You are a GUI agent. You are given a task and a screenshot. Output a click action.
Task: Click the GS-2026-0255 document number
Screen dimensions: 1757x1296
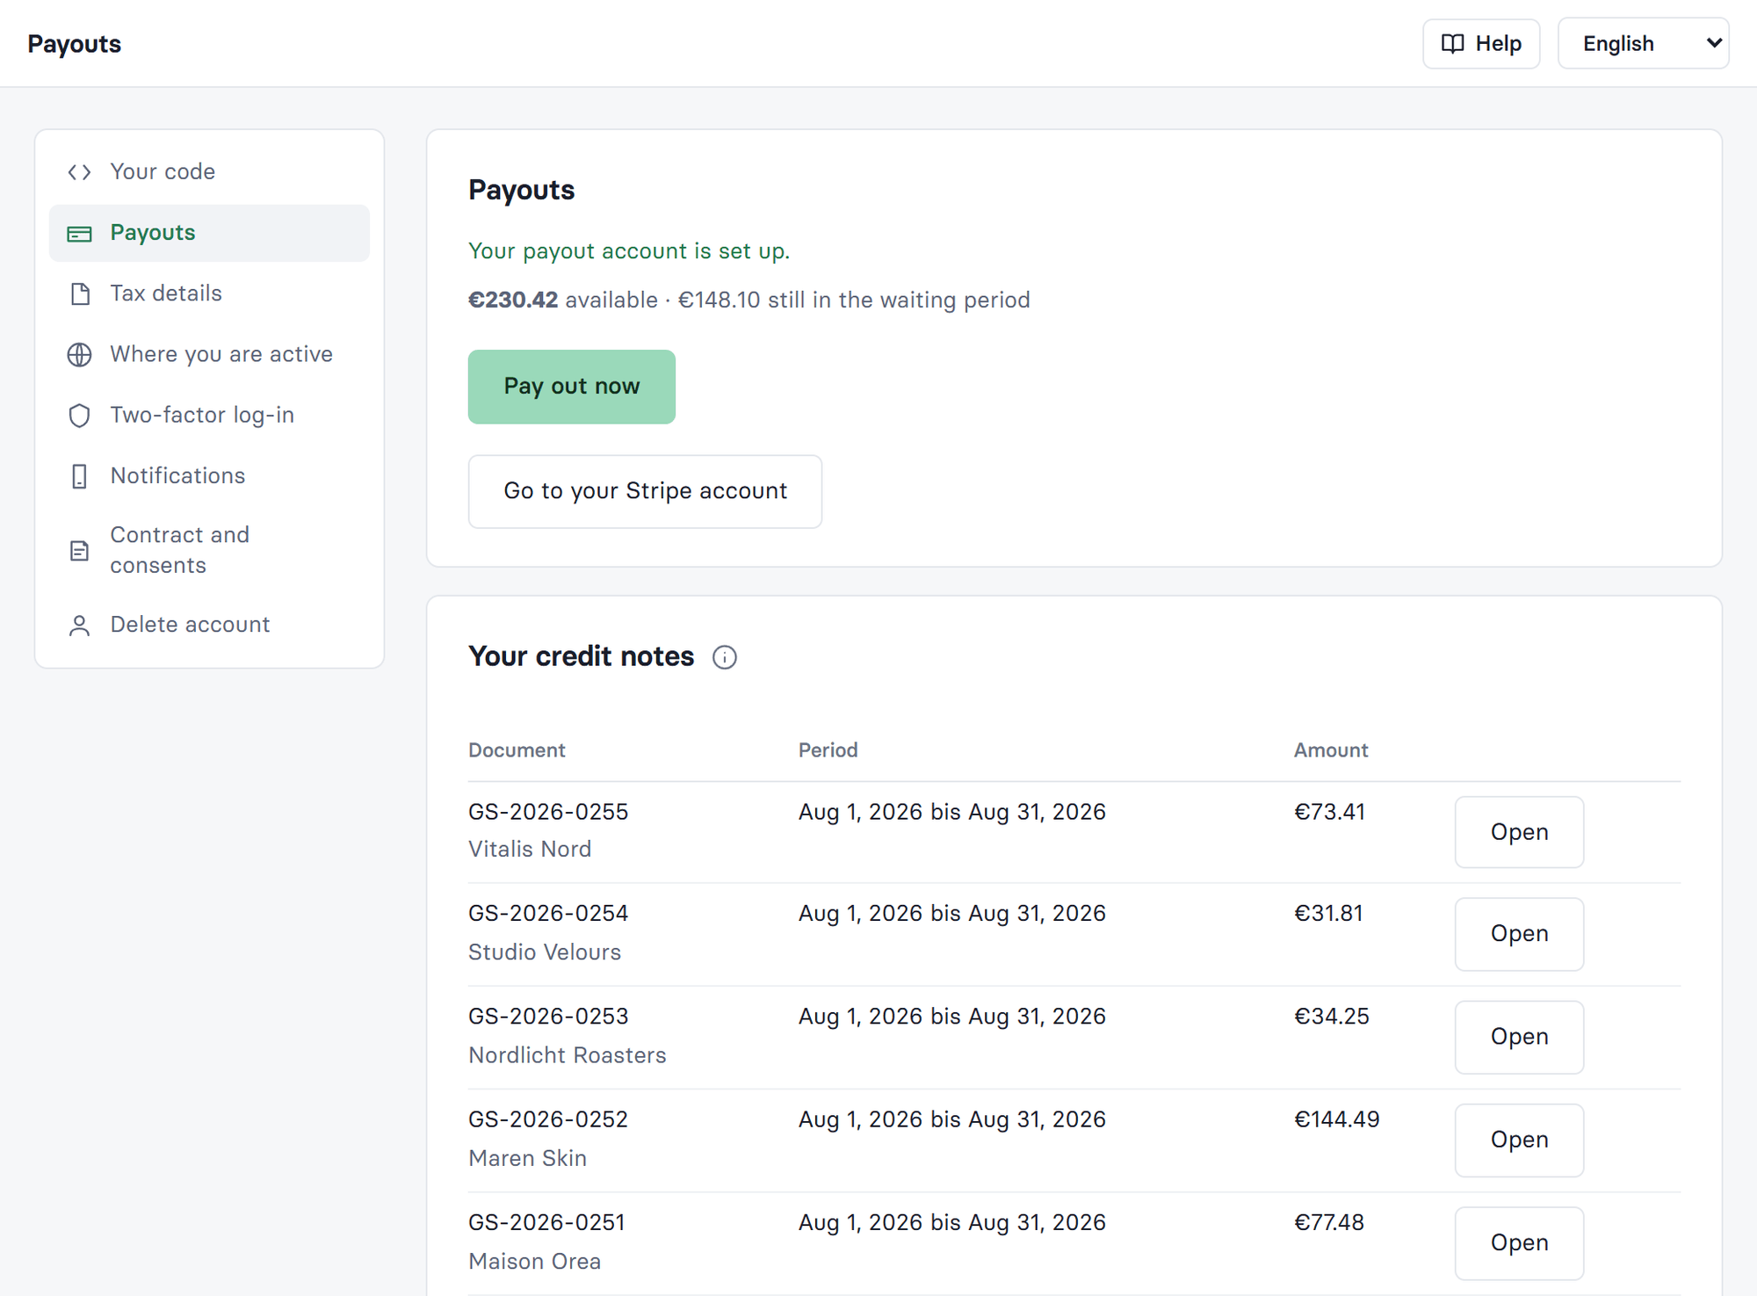(x=548, y=812)
